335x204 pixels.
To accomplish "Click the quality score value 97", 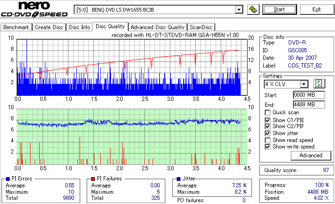I will [326, 170].
